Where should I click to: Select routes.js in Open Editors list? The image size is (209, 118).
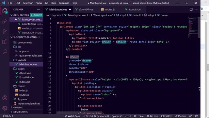pyautogui.click(x=26, y=28)
